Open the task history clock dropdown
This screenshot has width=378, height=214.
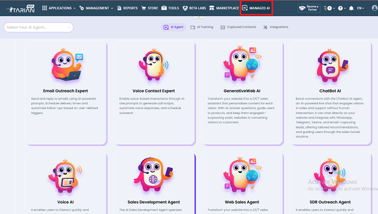(329, 8)
